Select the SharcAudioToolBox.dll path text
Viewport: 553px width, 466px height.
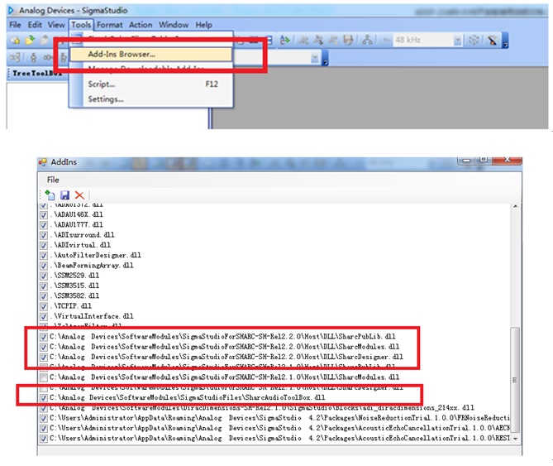tap(188, 398)
